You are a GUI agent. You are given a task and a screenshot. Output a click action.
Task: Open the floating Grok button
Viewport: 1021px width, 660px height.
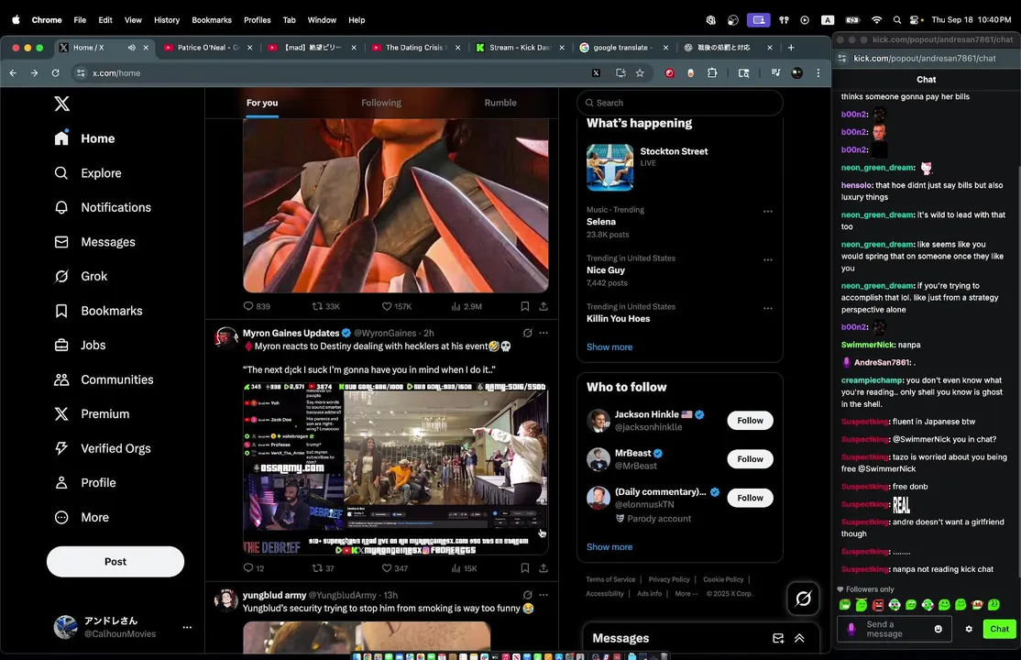803,598
